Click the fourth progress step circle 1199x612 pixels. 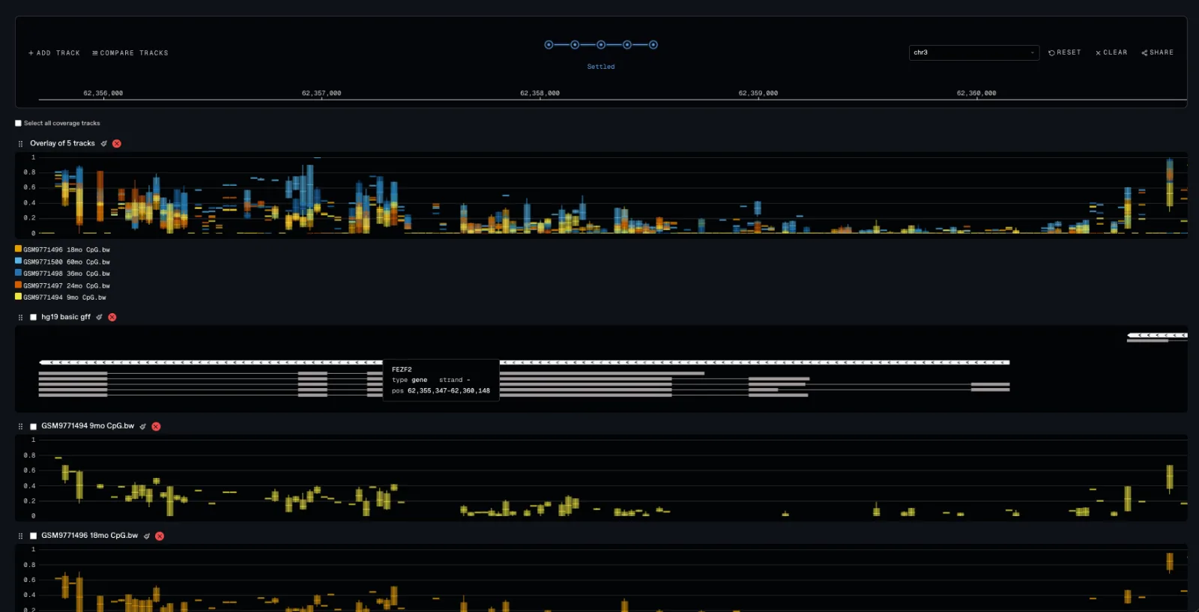[627, 45]
